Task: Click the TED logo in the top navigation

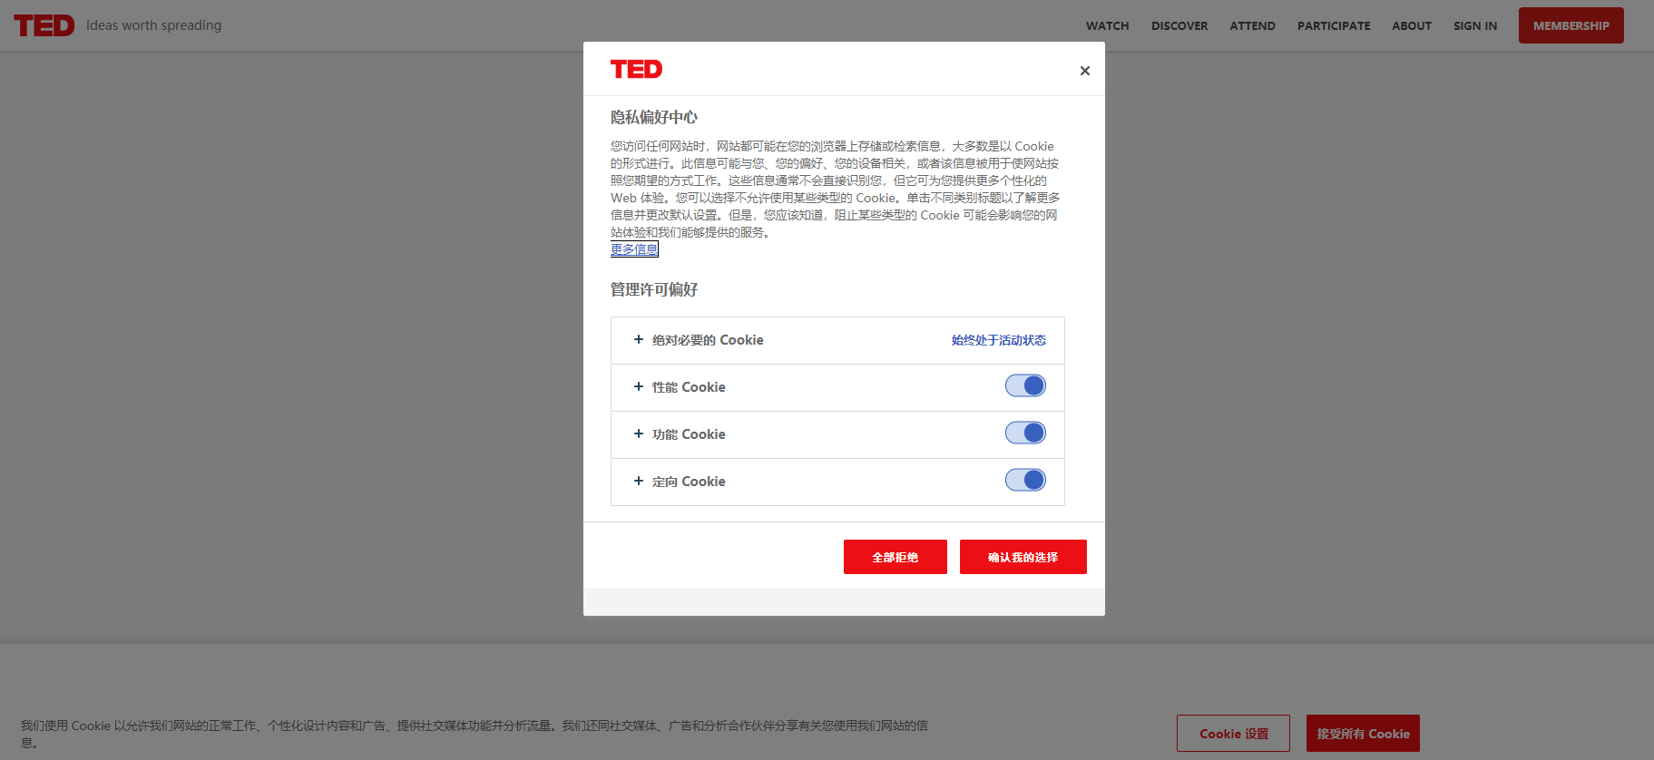Action: pyautogui.click(x=44, y=25)
